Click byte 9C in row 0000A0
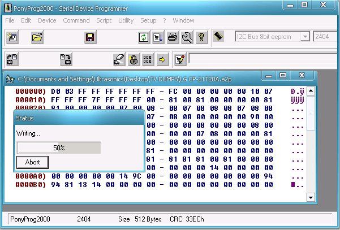The width and height of the screenshot is (340, 230). coord(137,176)
